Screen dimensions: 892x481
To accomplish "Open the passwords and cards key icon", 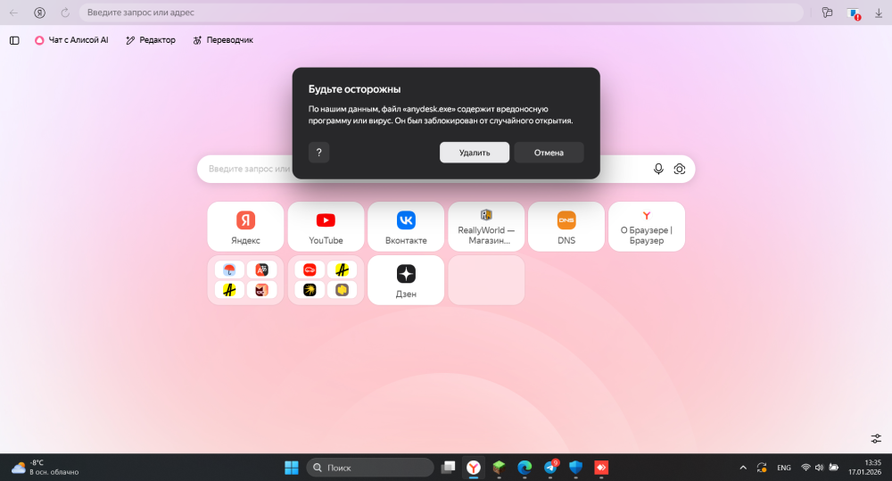I will tap(827, 12).
